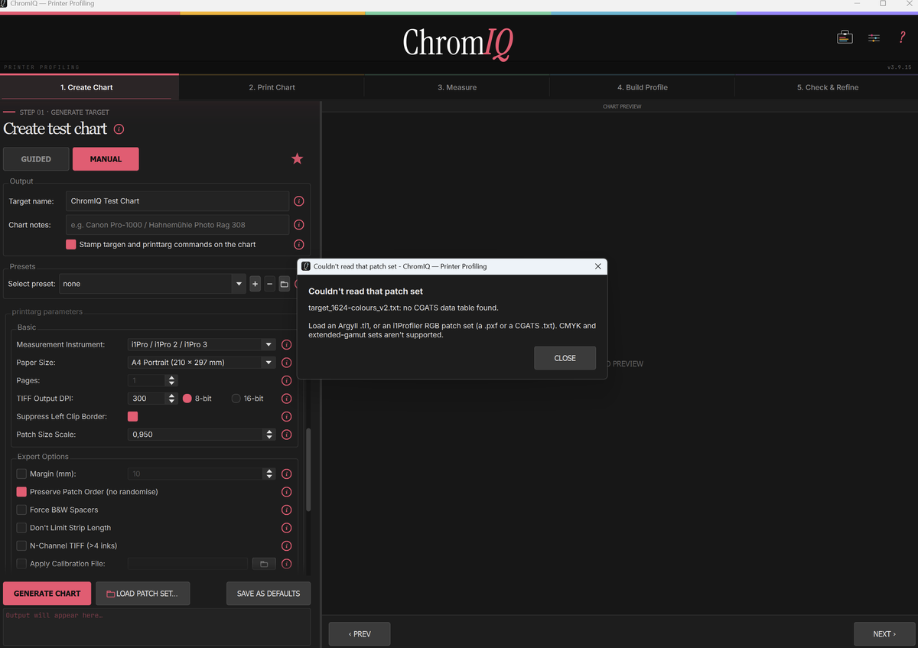
Task: Open presets folder icon
Action: click(284, 284)
